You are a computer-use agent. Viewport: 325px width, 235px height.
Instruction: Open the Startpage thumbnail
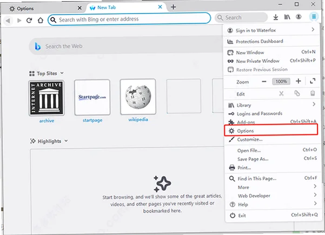92,97
